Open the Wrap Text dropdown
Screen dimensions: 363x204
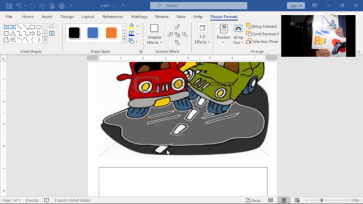coord(238,34)
